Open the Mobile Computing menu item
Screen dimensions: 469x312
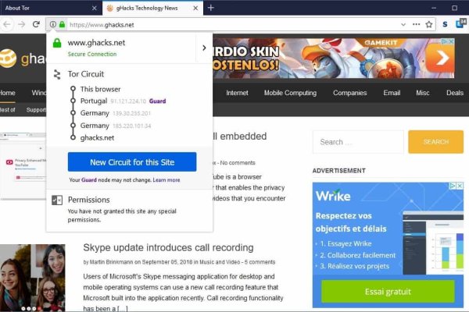[290, 93]
